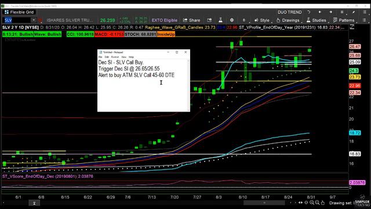Click the yellow 23.73 price tag
The image size is (371, 209).
355,77
